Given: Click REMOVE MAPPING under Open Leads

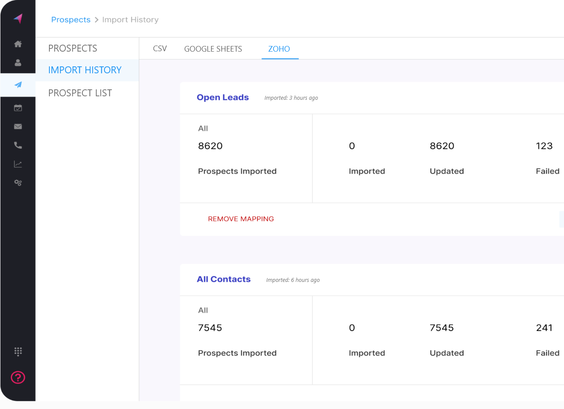Looking at the screenshot, I should 241,219.
